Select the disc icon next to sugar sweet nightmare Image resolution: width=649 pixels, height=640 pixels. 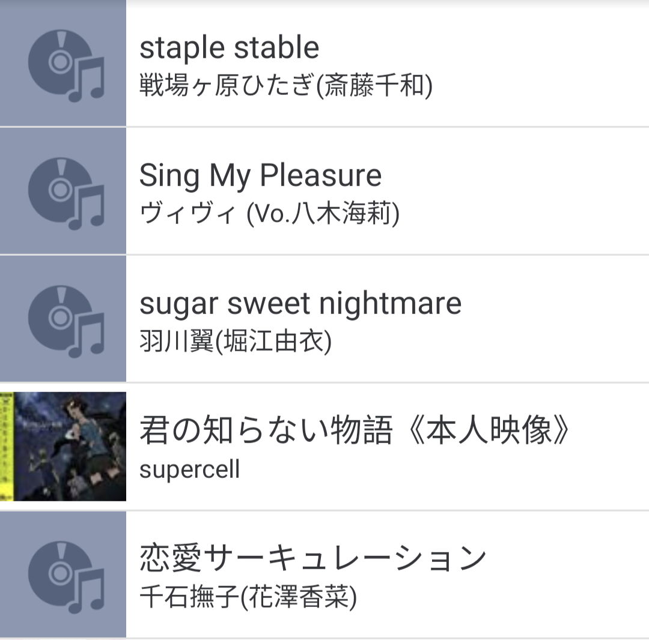pyautogui.click(x=63, y=319)
